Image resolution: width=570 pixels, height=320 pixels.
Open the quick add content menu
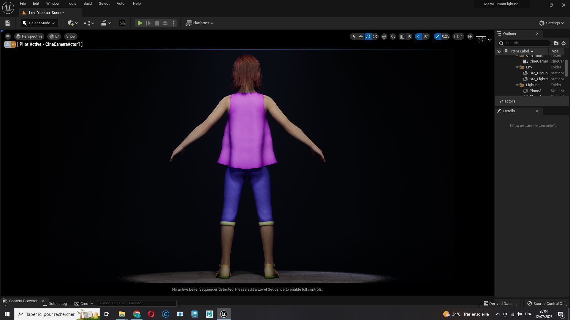click(x=73, y=23)
